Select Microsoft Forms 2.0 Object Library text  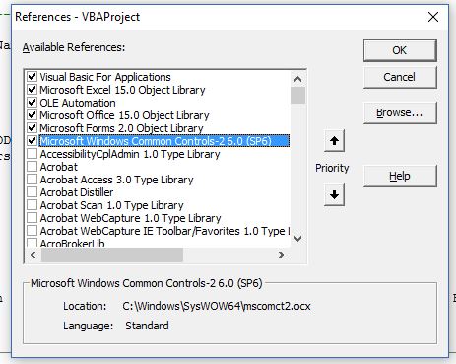click(x=121, y=128)
